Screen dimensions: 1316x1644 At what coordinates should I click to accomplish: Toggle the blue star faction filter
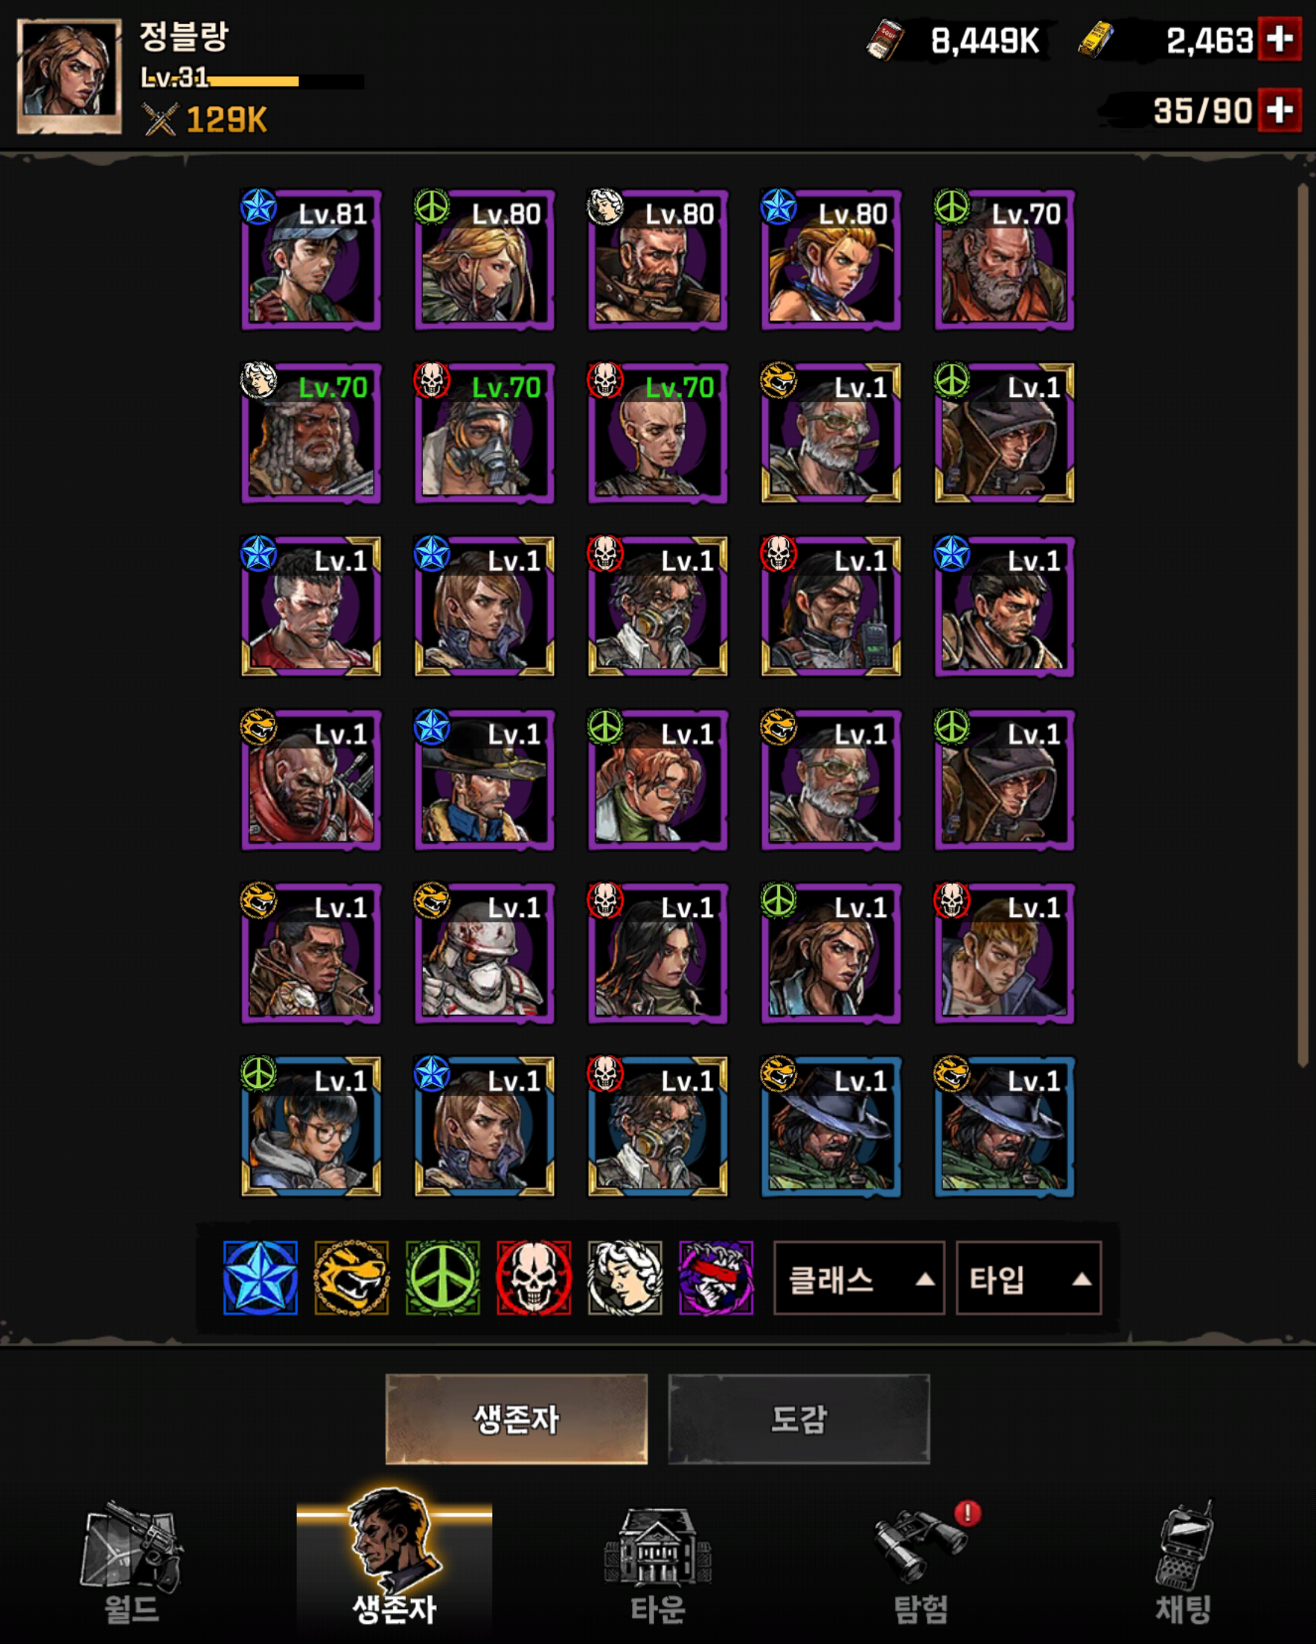tap(260, 1277)
